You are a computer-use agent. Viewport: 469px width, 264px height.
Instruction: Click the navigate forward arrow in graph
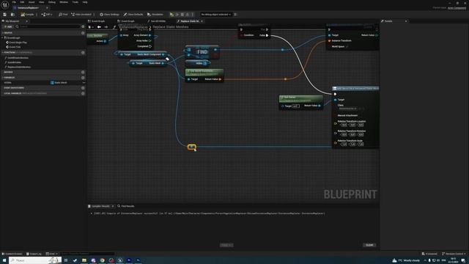[106, 27]
